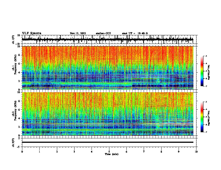The width and height of the screenshot is (221, 170).
Task: Click the "ch.1 Frequency (kHz)" axis label
Action: point(14,64)
